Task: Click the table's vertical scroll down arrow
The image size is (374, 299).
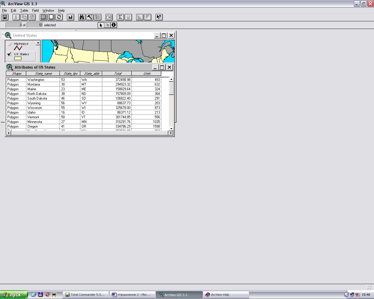Action: (171, 128)
